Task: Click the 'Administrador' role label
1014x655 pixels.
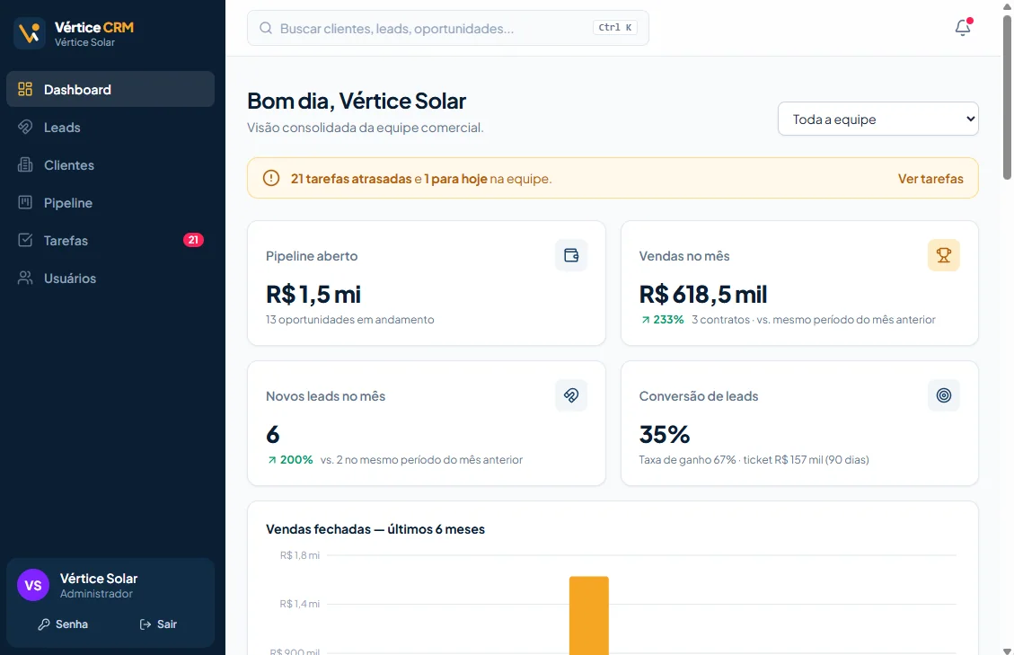Action: point(96,594)
